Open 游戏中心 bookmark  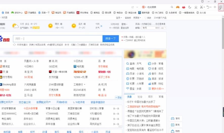(17, 13)
